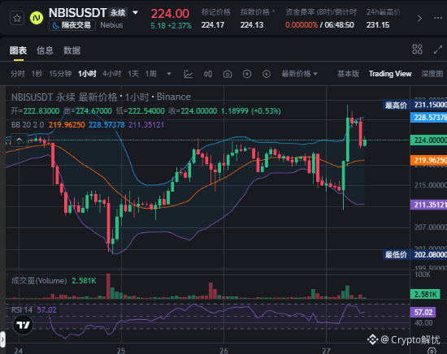This screenshot has width=447, height=354.
Task: Click the 指数价格 index price label
Action: point(255,12)
